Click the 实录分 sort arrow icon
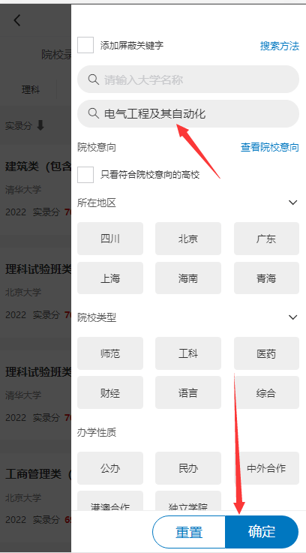Viewport: 306px width, 553px height. point(40,125)
